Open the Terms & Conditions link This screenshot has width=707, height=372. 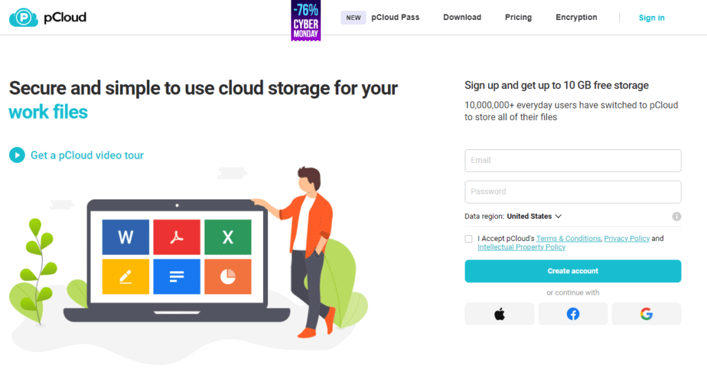(568, 238)
